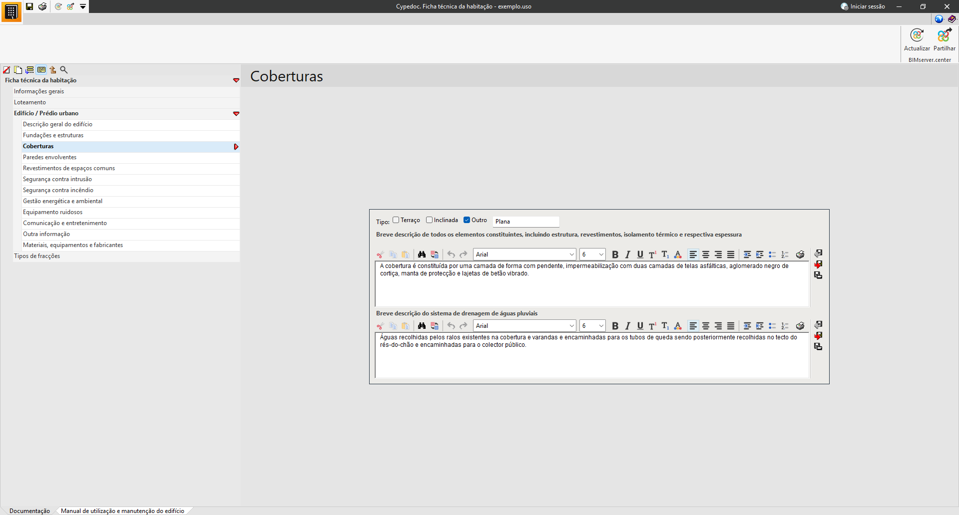Screen dimensions: 959x515
Task: Toggle underline in the roof description toolbar
Action: pos(640,255)
